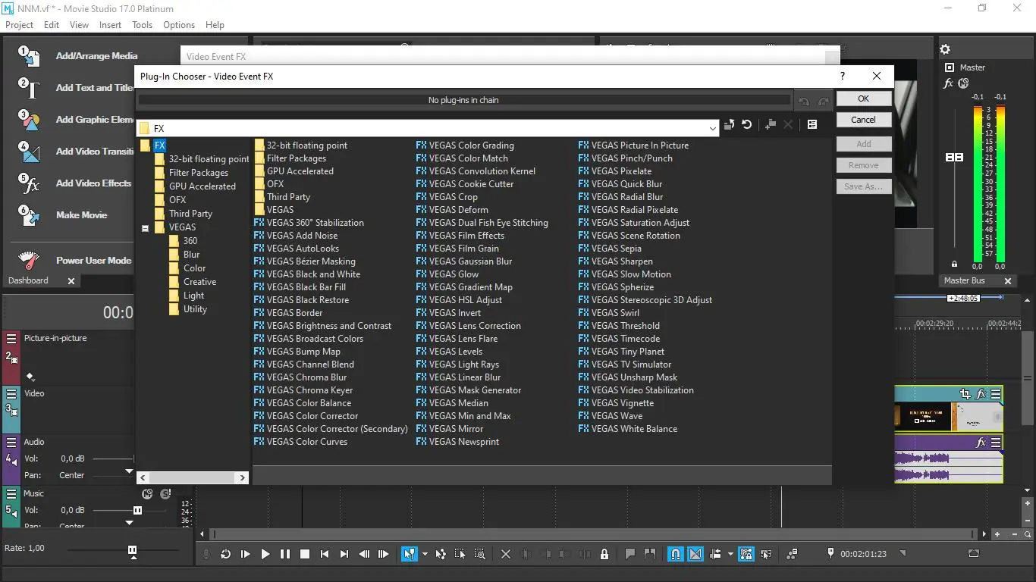Open the View menu
Image resolution: width=1036 pixels, height=582 pixels.
(x=79, y=25)
